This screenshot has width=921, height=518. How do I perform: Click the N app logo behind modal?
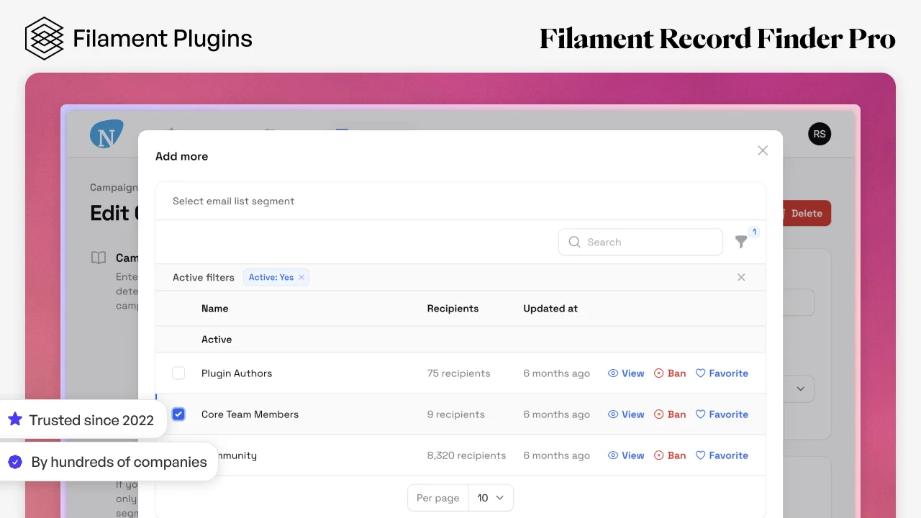(x=106, y=134)
